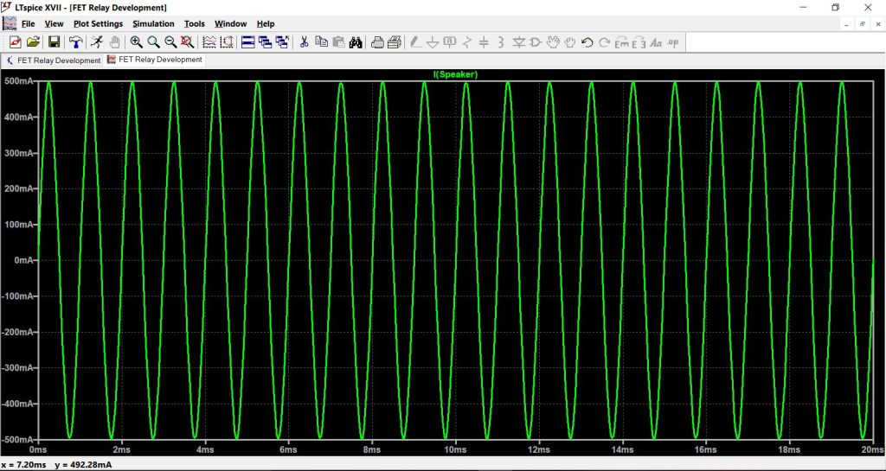The width and height of the screenshot is (886, 471).
Task: Click the 0mA vertical axis label
Action: coord(22,261)
